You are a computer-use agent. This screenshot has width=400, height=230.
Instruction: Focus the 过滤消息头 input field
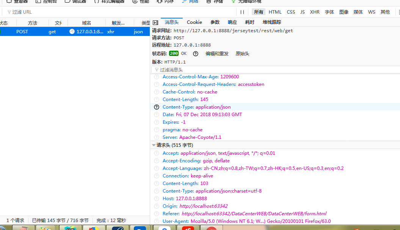click(276, 70)
